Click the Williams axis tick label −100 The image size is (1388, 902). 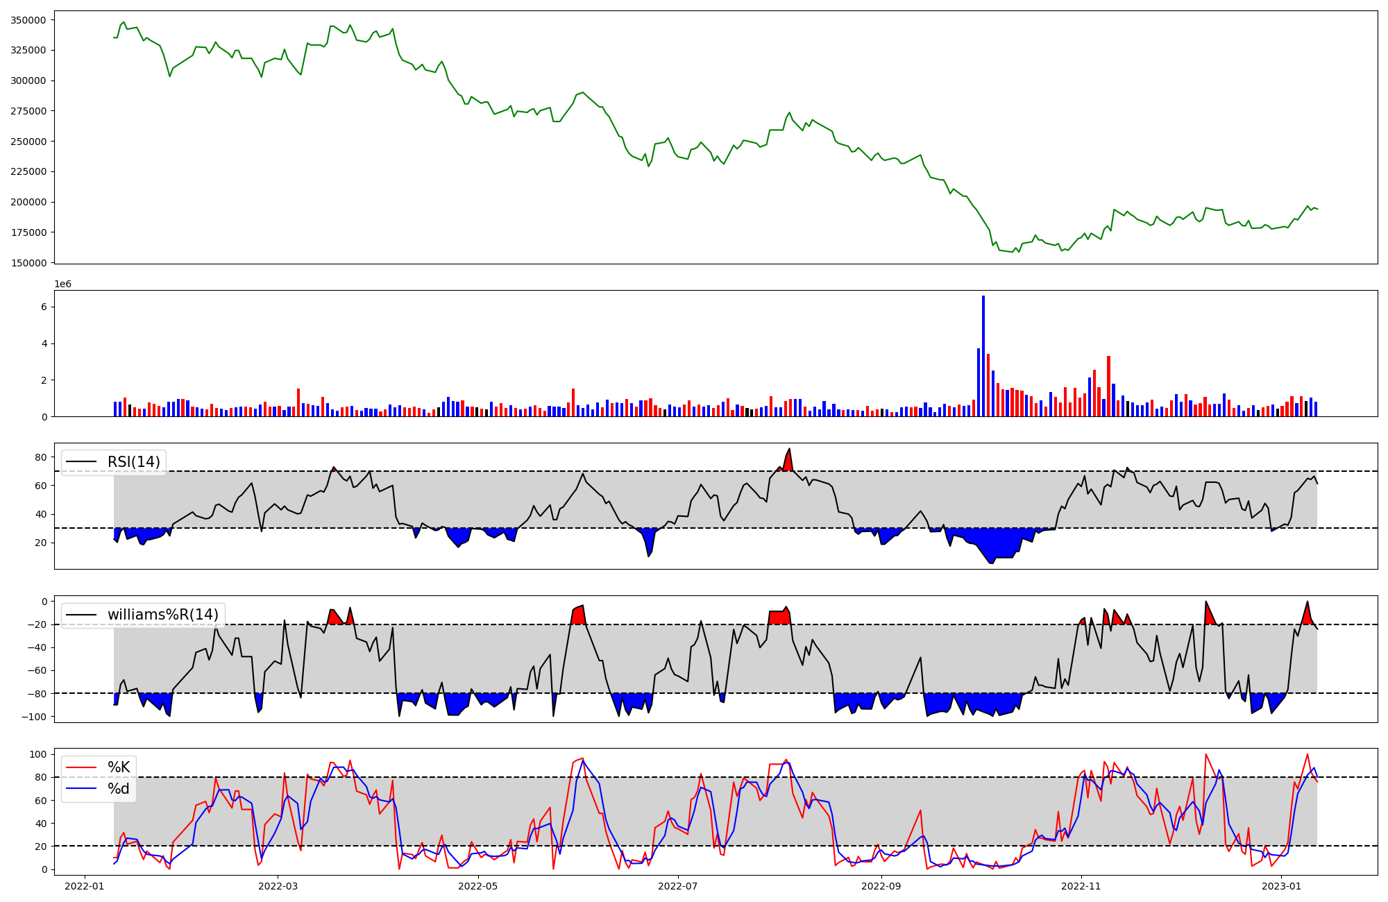pos(35,717)
